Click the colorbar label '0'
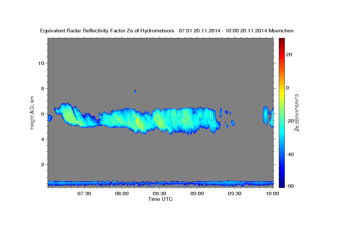The height and width of the screenshot is (225, 338). (x=288, y=88)
